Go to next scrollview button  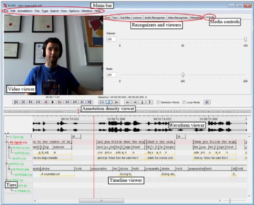coord(82,102)
